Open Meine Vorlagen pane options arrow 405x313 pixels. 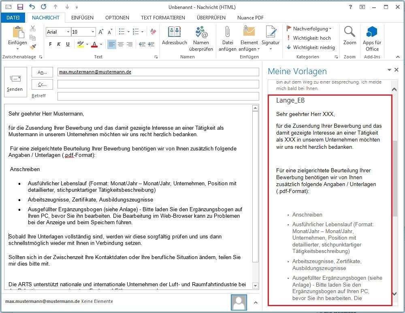389,70
